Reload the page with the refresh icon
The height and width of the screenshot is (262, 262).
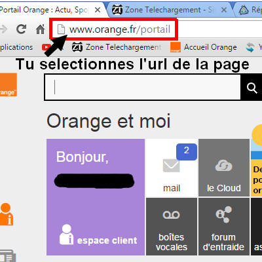[21, 29]
